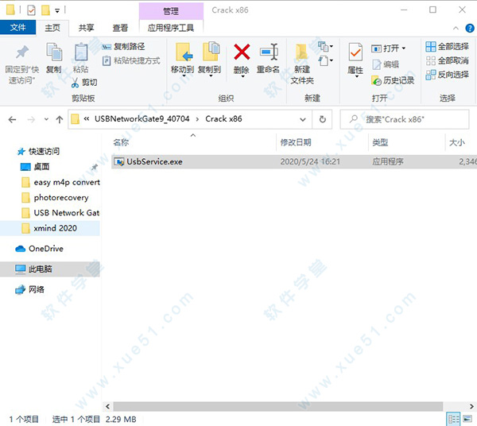Open the Share (共享) ribbon tab
477x426 pixels.
point(86,28)
